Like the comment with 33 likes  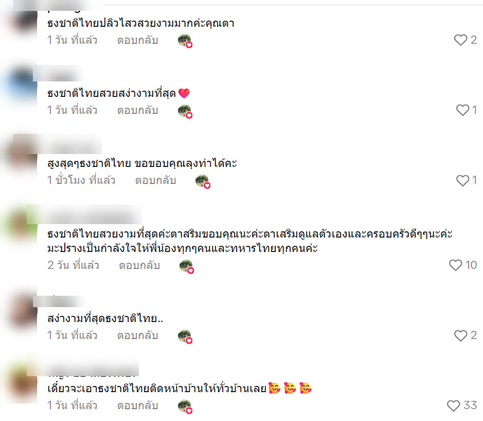pos(453,406)
